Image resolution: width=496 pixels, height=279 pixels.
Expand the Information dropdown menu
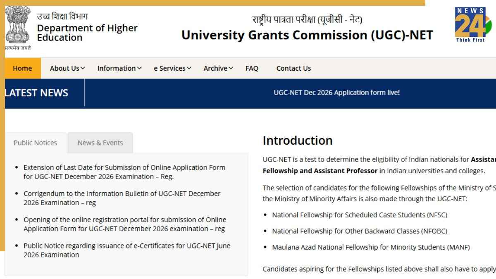(x=119, y=68)
